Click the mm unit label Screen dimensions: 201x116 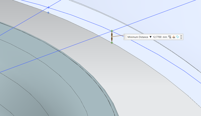point(165,37)
